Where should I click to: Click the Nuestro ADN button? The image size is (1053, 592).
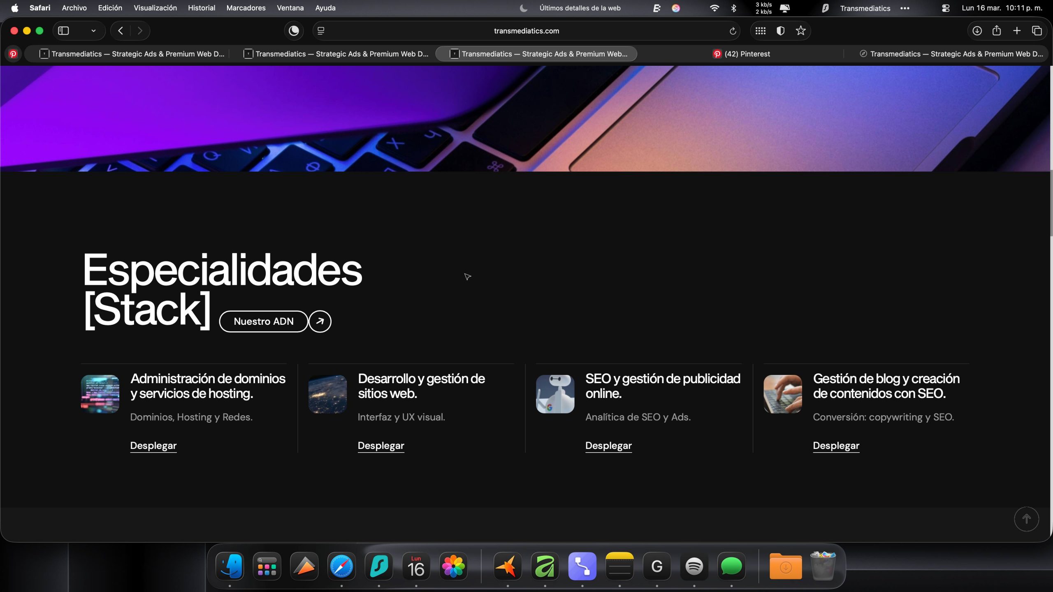[x=264, y=321]
